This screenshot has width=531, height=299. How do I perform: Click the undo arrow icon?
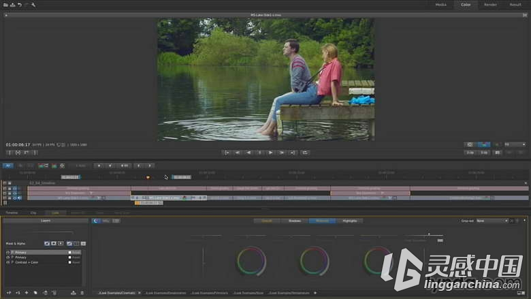20,5
